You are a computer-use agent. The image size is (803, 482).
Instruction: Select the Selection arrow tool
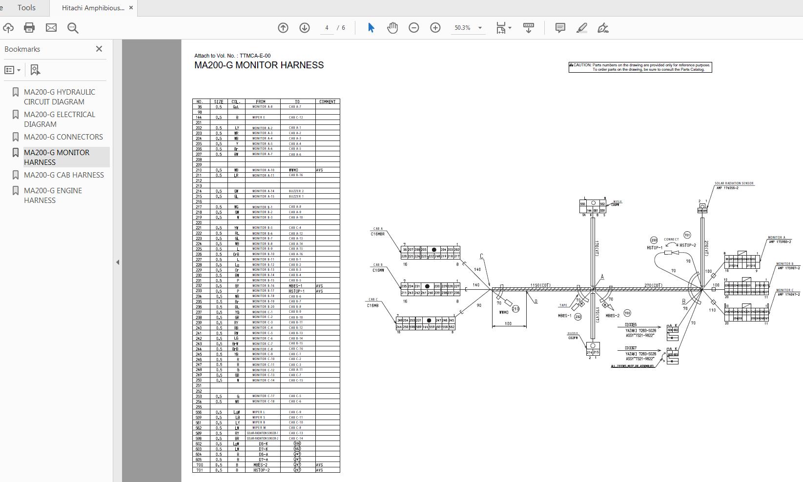pyautogui.click(x=371, y=28)
